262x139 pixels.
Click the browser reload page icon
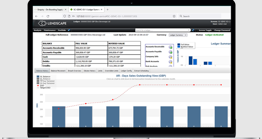(x=48, y=16)
